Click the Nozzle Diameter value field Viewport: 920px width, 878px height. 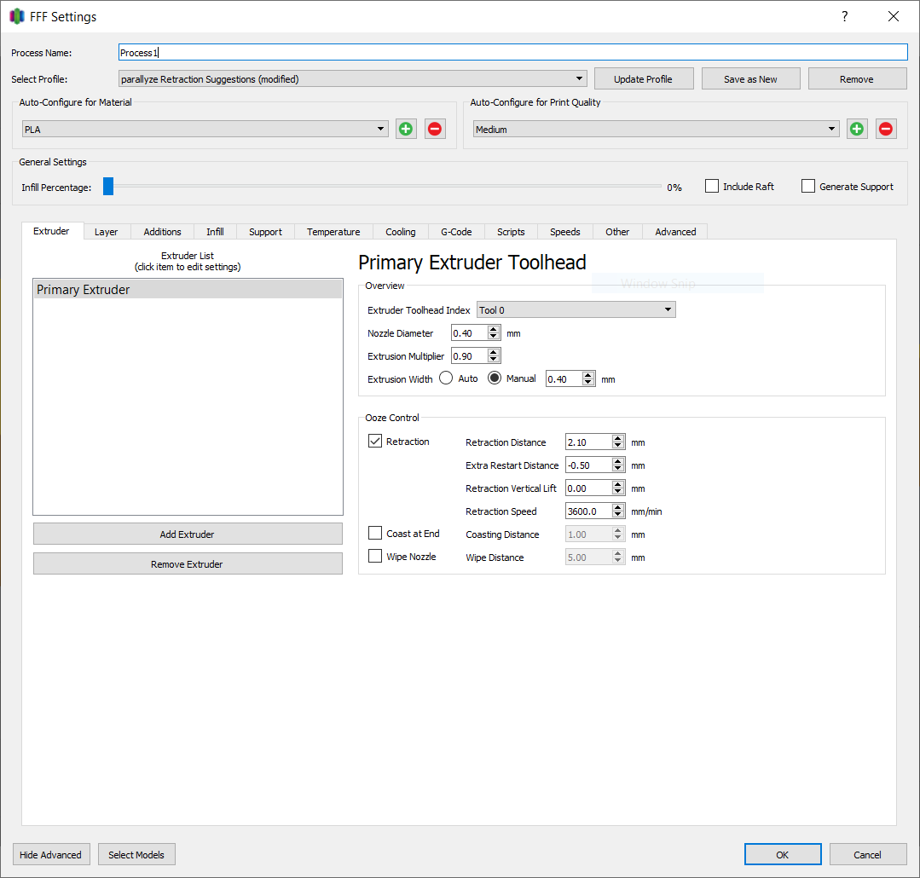[470, 333]
